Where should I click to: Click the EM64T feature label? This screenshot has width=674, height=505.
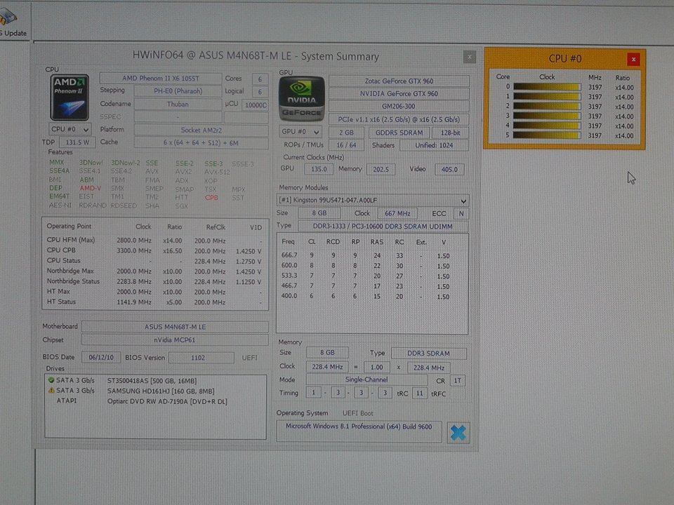[59, 196]
